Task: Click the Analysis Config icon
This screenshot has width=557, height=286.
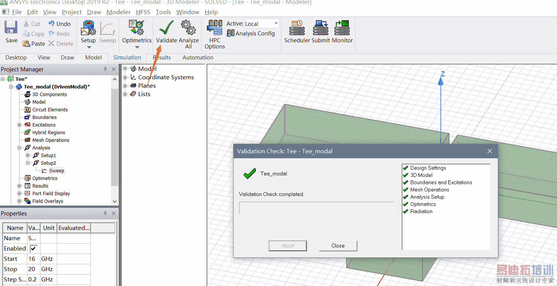Action: (x=230, y=34)
